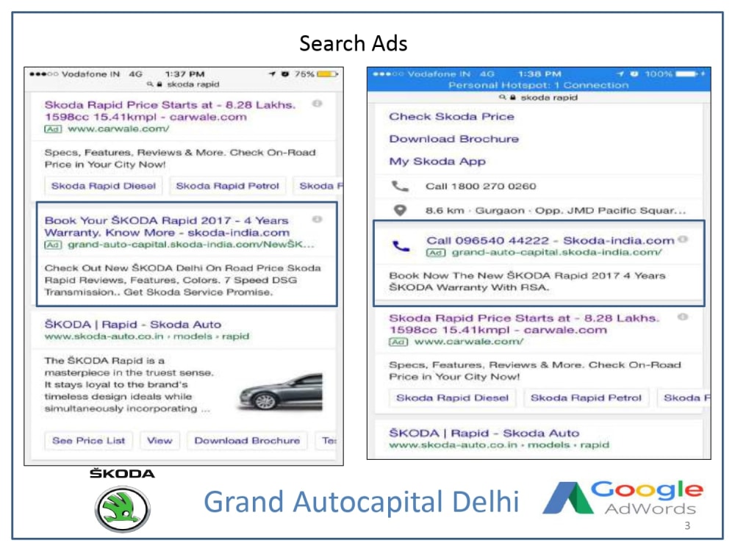
Task: Click right grand-auto-capital.skoda-india.com URL
Action: pos(557,253)
